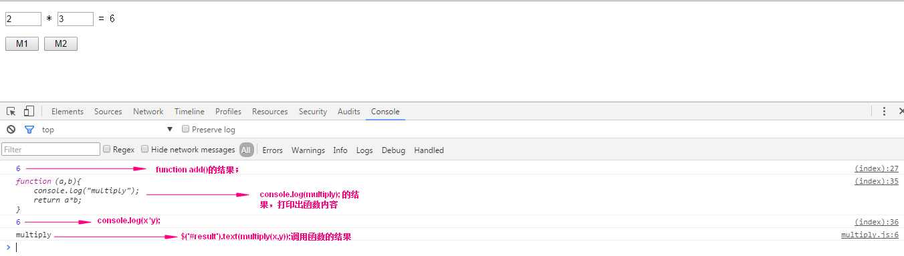The image size is (904, 256).
Task: Open the Profiles tab
Action: [229, 112]
